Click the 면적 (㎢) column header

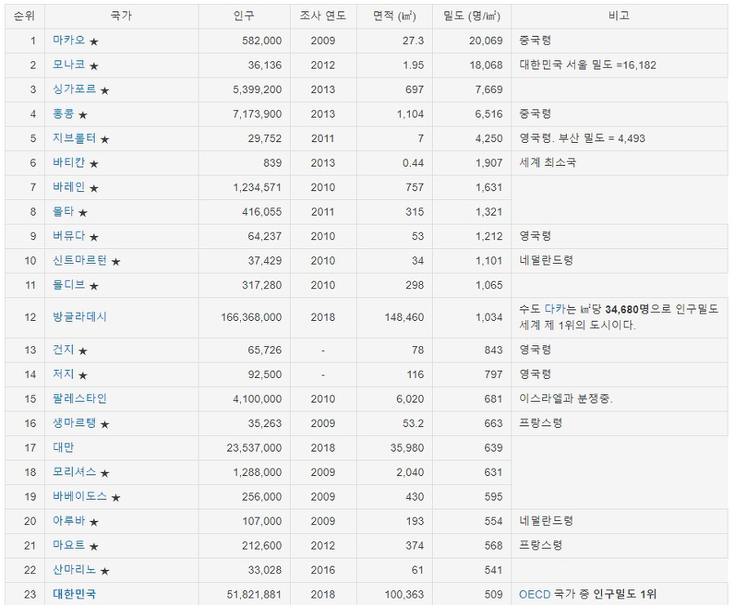(394, 16)
